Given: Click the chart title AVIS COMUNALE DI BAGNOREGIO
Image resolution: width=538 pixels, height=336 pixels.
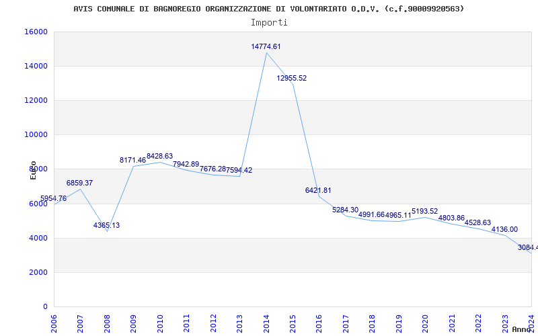Looking at the screenshot, I should [268, 9].
